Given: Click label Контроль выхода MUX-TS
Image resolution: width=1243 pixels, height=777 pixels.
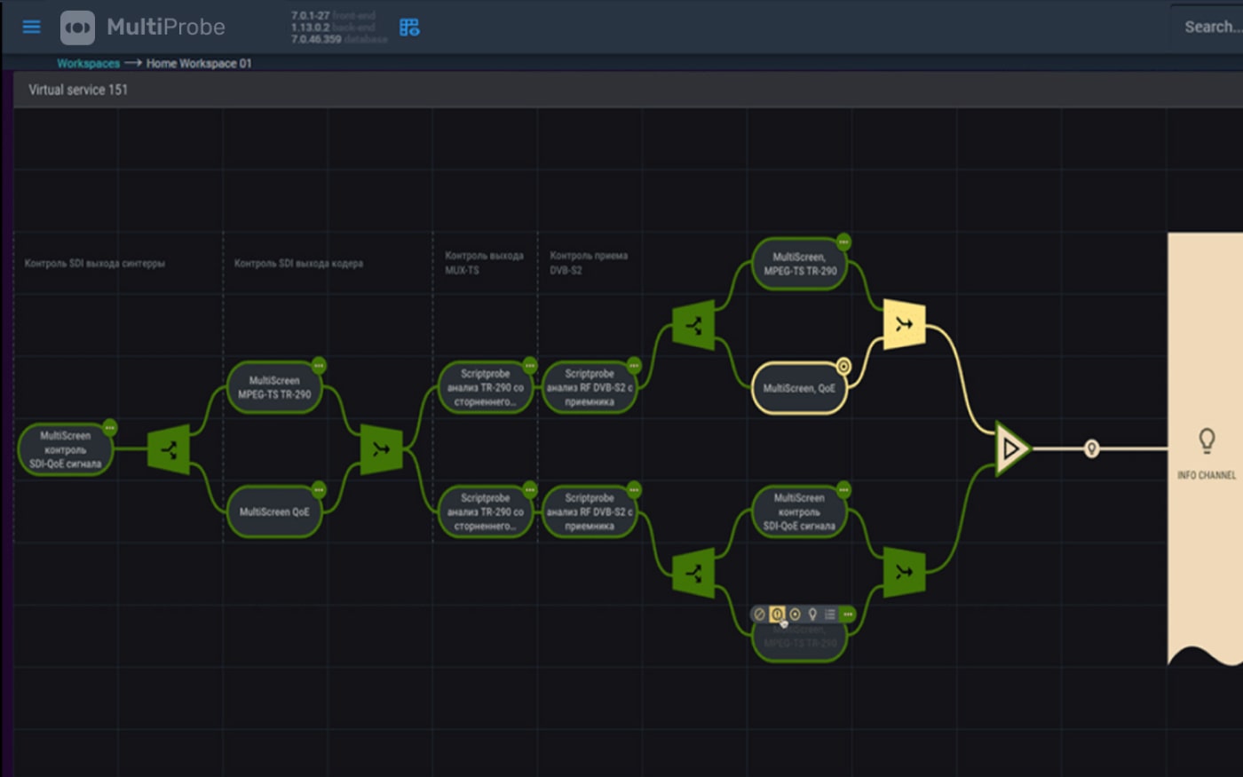Looking at the screenshot, I should click(484, 263).
